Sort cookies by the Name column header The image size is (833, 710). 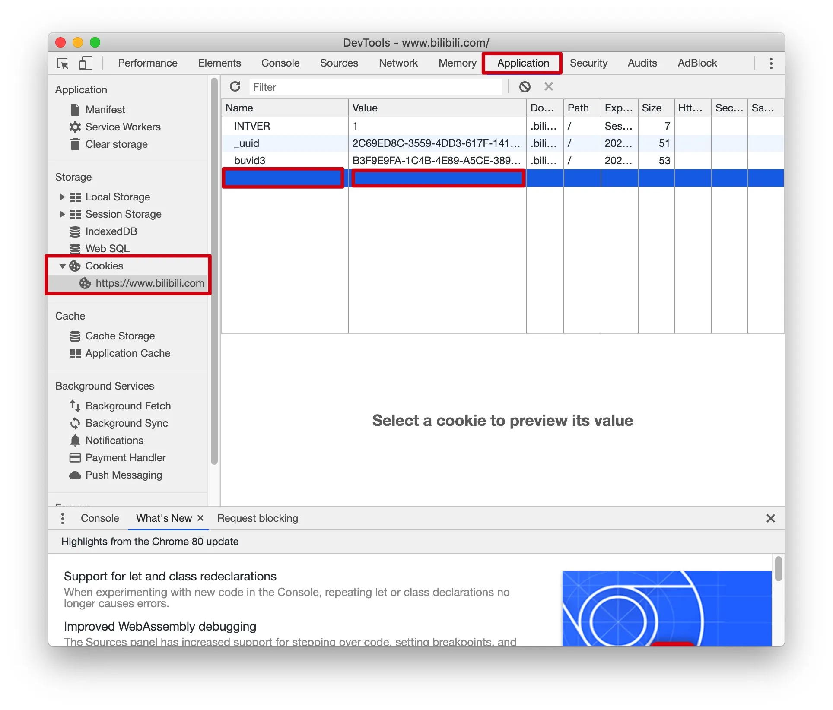point(285,108)
